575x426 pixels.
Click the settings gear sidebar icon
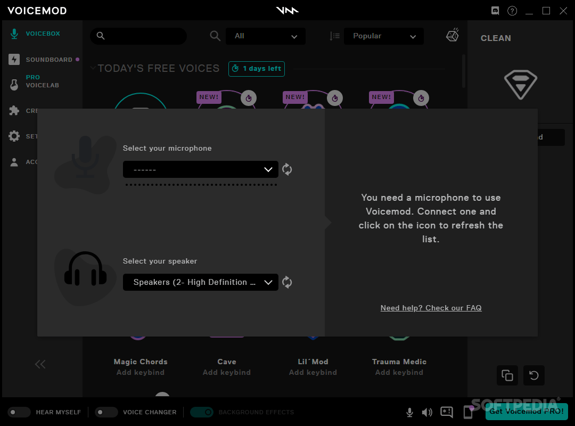point(14,136)
